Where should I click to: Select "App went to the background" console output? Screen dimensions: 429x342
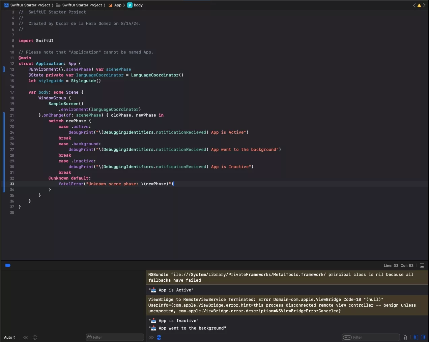[187, 328]
